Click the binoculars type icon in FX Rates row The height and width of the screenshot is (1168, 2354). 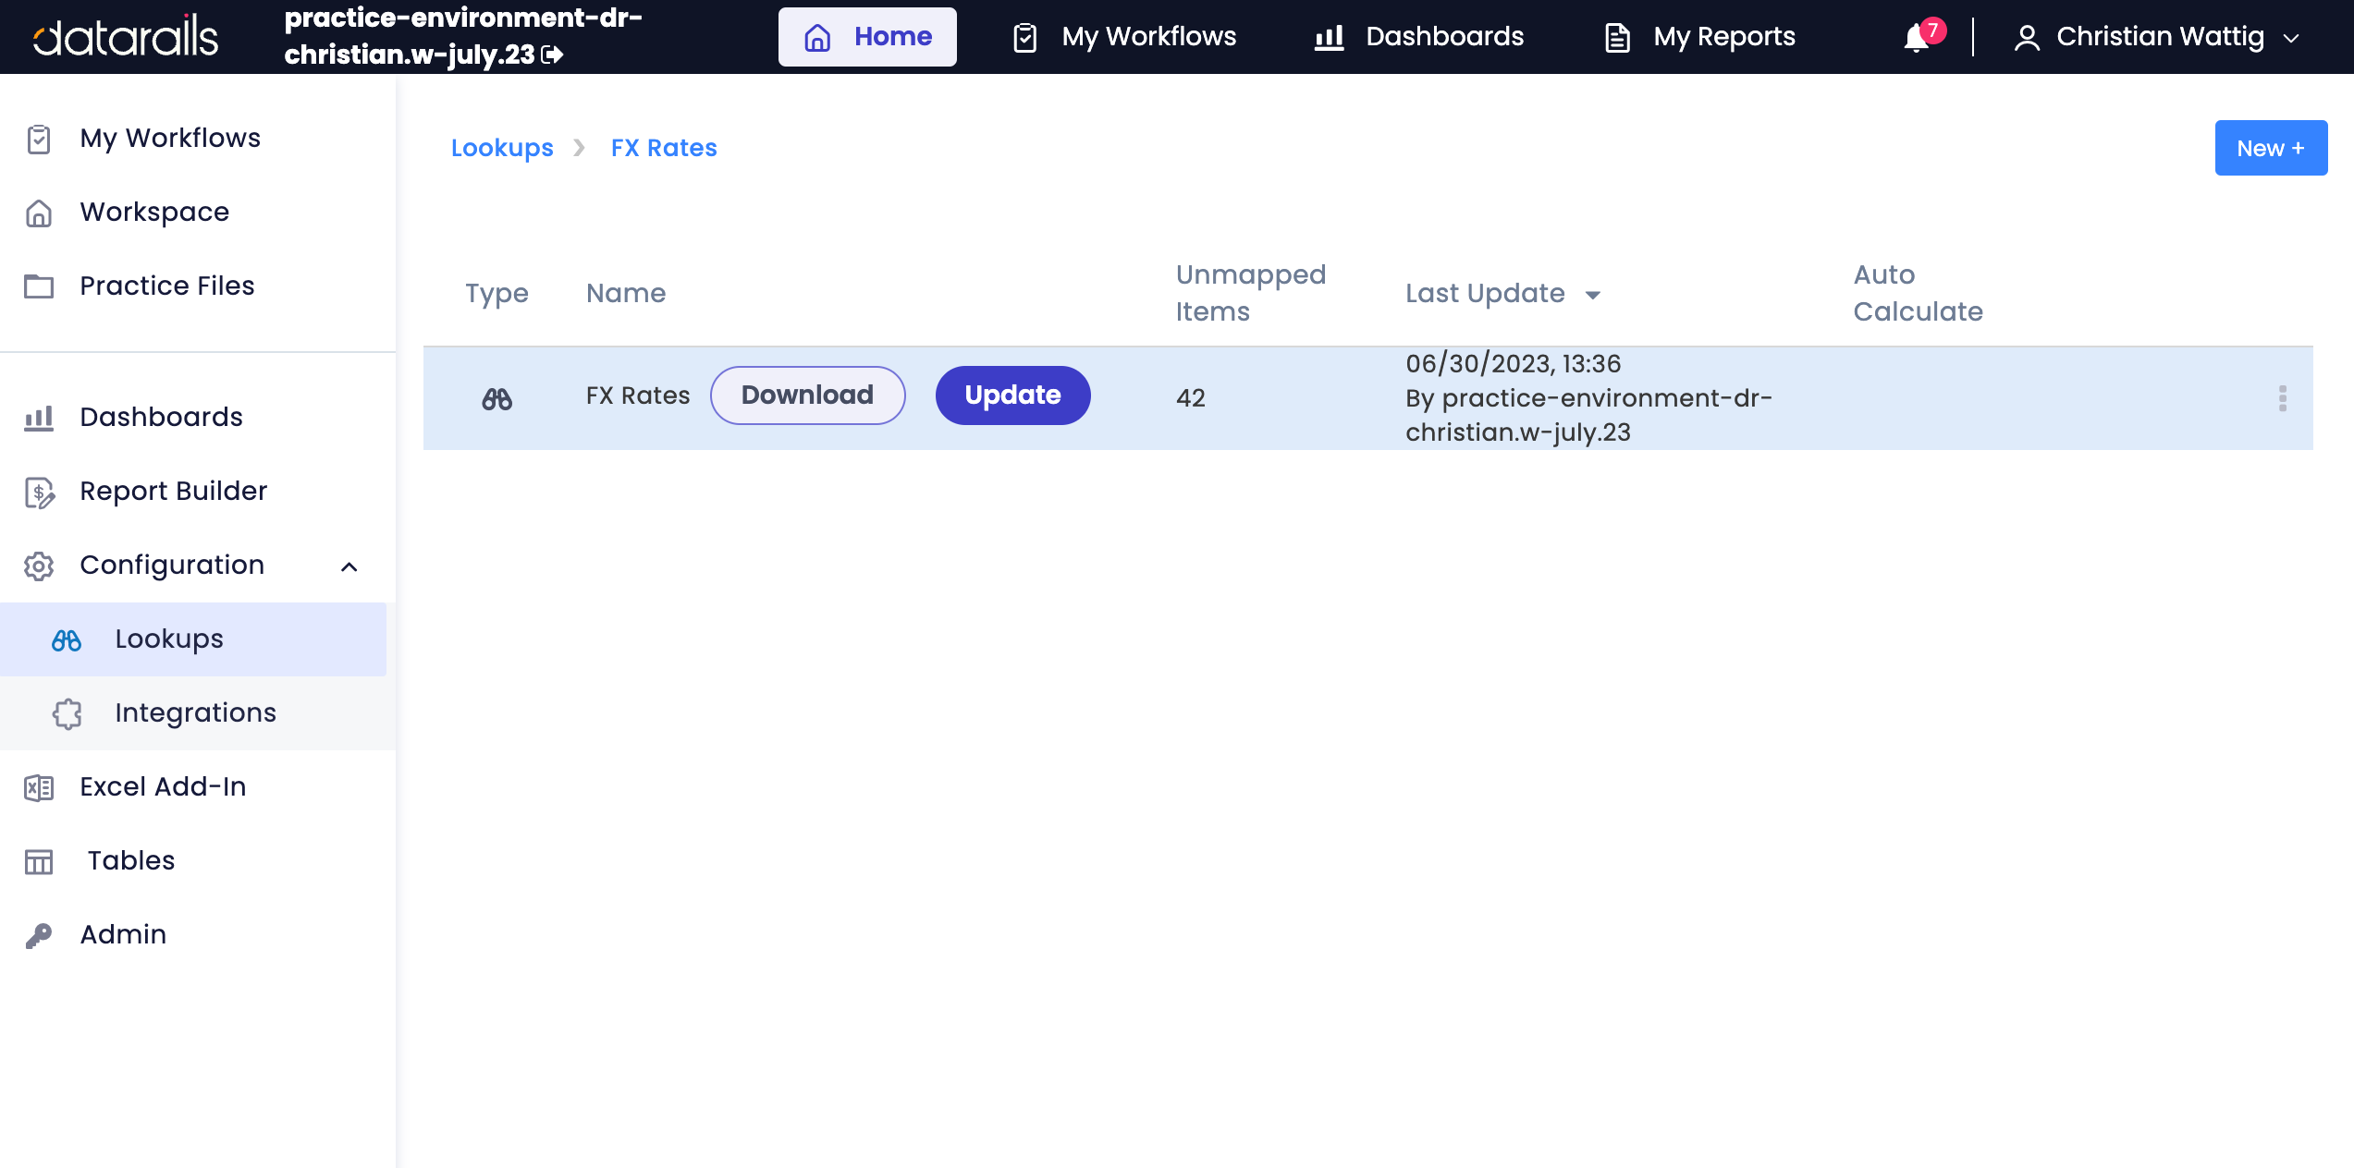[497, 398]
